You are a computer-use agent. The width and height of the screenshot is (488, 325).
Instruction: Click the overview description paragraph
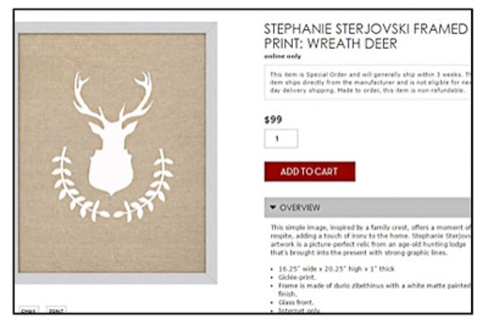tap(370, 240)
